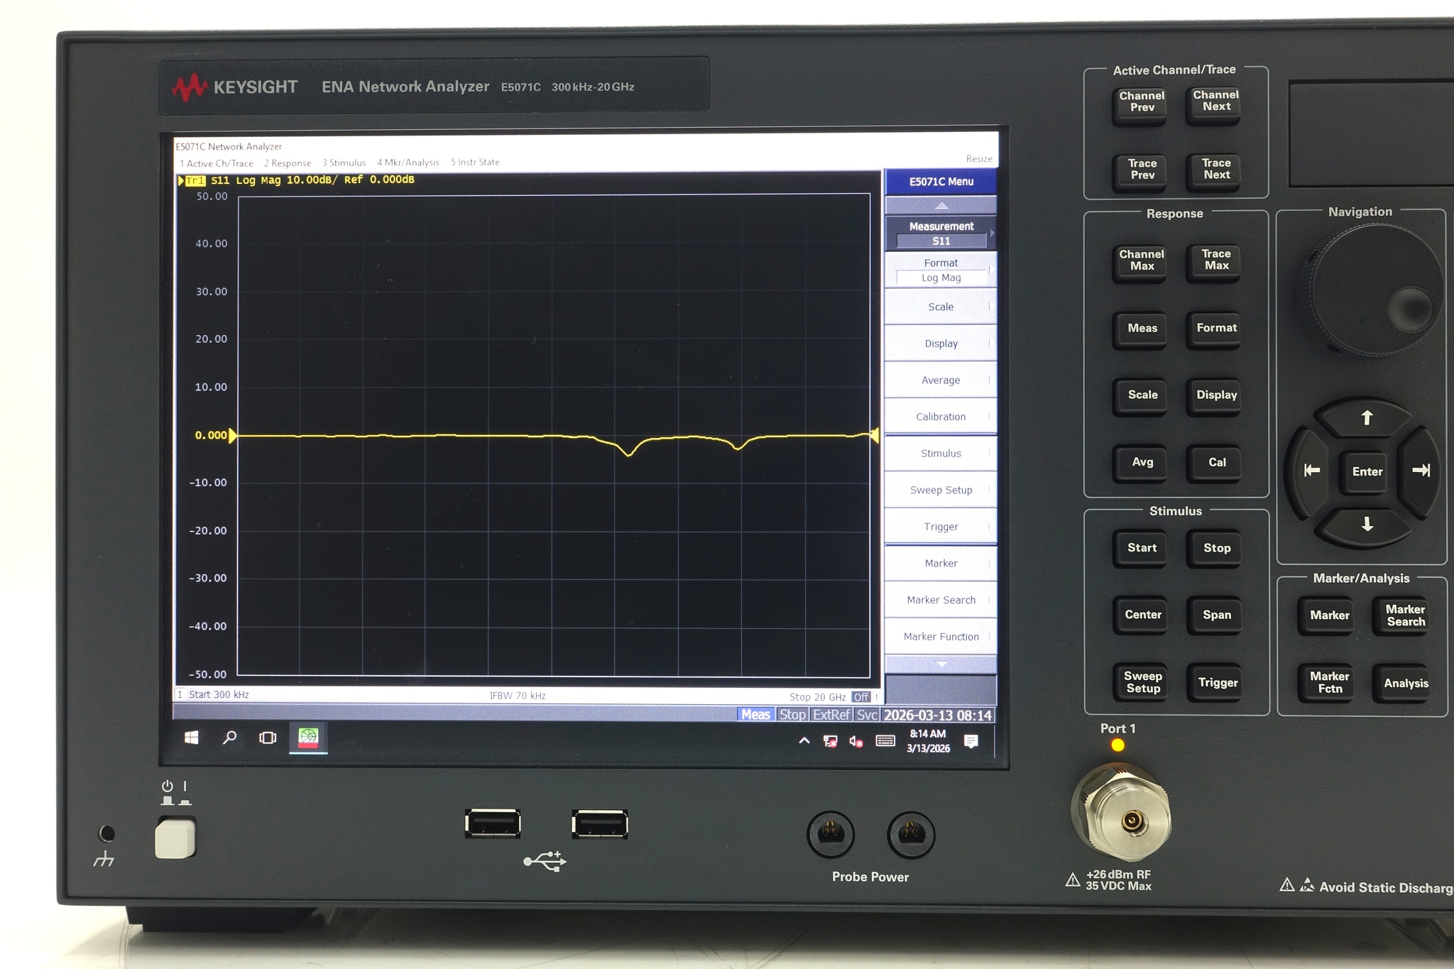Click the Stop status bar indicator

click(x=792, y=715)
